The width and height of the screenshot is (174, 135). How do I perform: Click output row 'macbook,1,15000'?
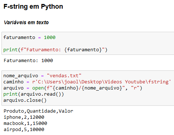tap(25, 123)
